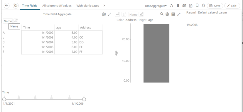The width and height of the screenshot is (243, 112).
Task: Click the bookmark icon
Action: 197,6
